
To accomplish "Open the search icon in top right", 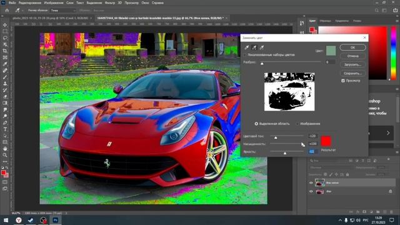I will [x=376, y=11].
